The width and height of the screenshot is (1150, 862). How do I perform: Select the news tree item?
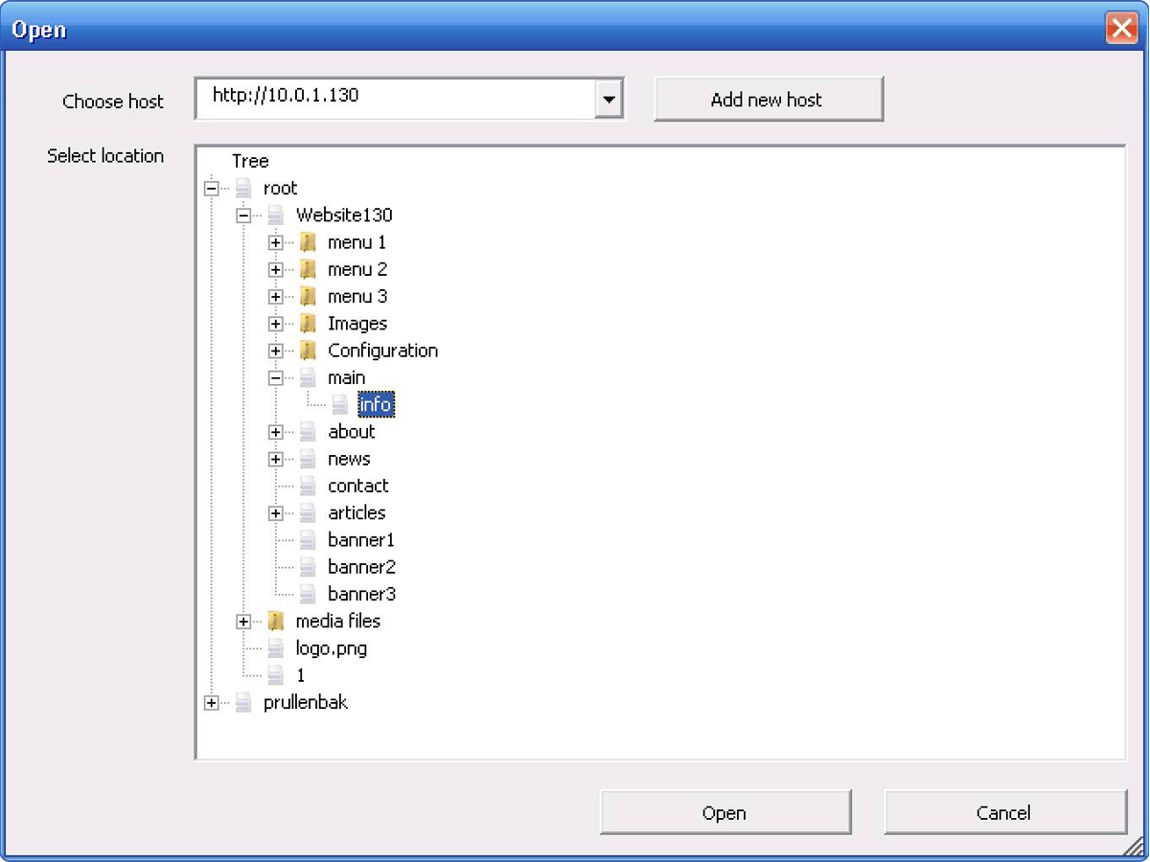[349, 459]
